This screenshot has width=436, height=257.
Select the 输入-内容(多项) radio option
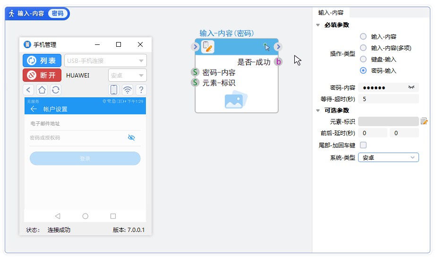coord(363,48)
